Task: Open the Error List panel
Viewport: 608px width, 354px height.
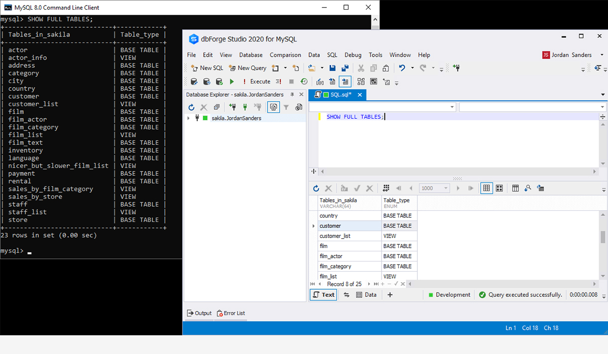Action: pyautogui.click(x=231, y=313)
